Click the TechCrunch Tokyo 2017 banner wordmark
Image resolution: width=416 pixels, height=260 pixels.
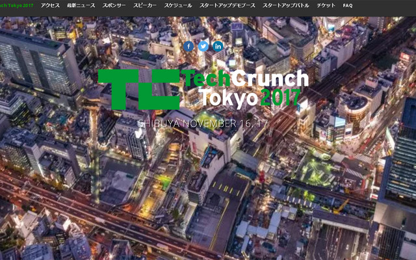pyautogui.click(x=244, y=89)
